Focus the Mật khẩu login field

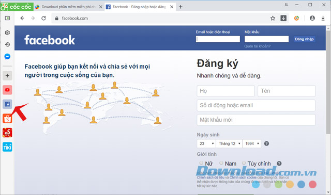click(266, 39)
